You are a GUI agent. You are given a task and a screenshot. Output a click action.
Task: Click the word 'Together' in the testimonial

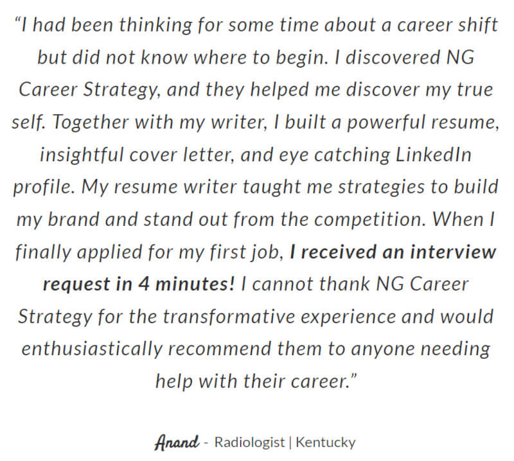(x=91, y=122)
